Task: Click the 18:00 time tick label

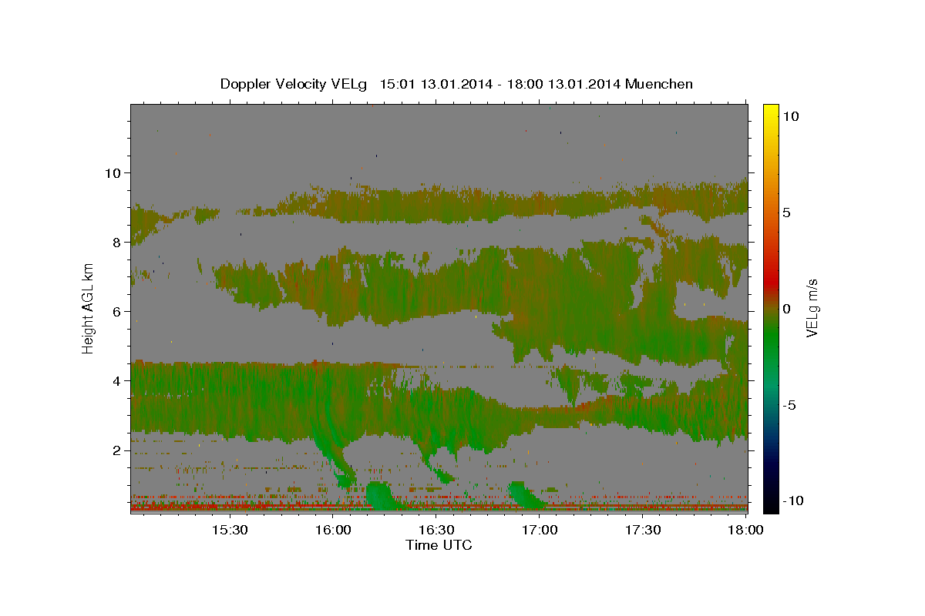Action: [745, 530]
